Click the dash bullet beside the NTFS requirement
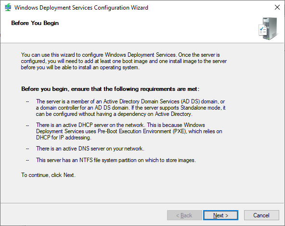Viewport: 285px width, 226px height. click(x=27, y=160)
